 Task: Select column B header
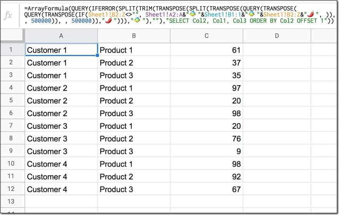pyautogui.click(x=134, y=36)
